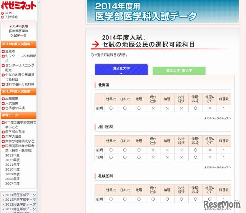The width and height of the screenshot is (246, 213).
Task: Go to the 2013年度 pass-rate data link
Action: click(12, 155)
